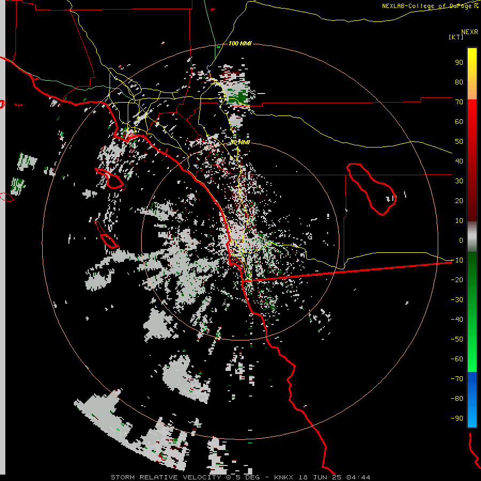This screenshot has height=481, width=481.
Task: Click the 80 value on velocity scale
Action: [459, 82]
